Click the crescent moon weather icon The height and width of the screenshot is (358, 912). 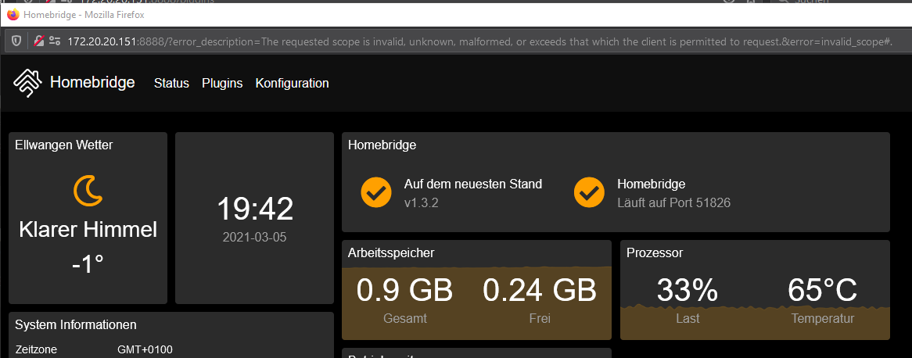tap(88, 191)
